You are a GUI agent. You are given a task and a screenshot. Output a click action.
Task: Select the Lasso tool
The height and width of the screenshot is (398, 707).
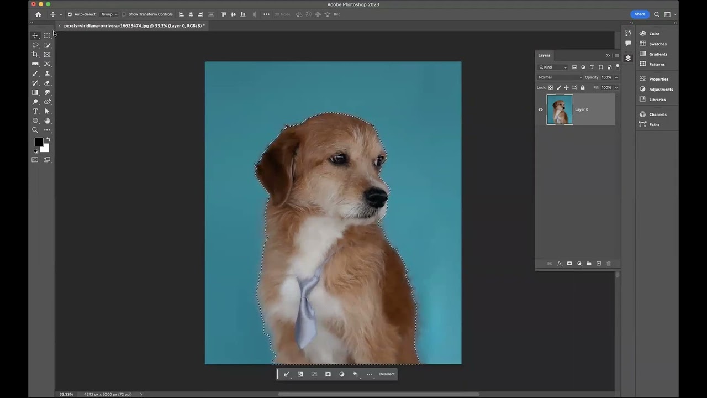[35, 45]
